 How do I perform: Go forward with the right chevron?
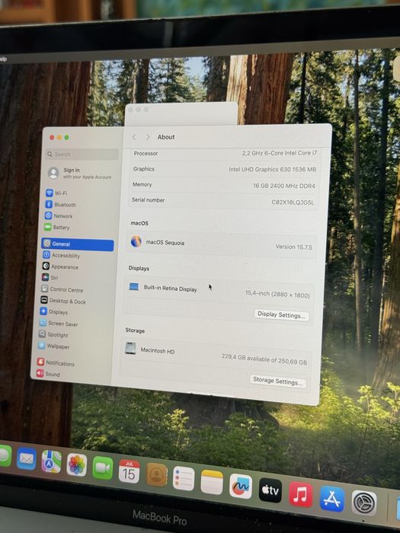[148, 136]
